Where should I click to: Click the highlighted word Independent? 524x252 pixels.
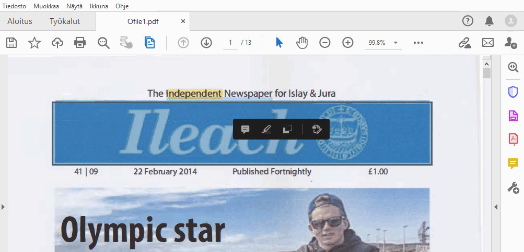[194, 94]
